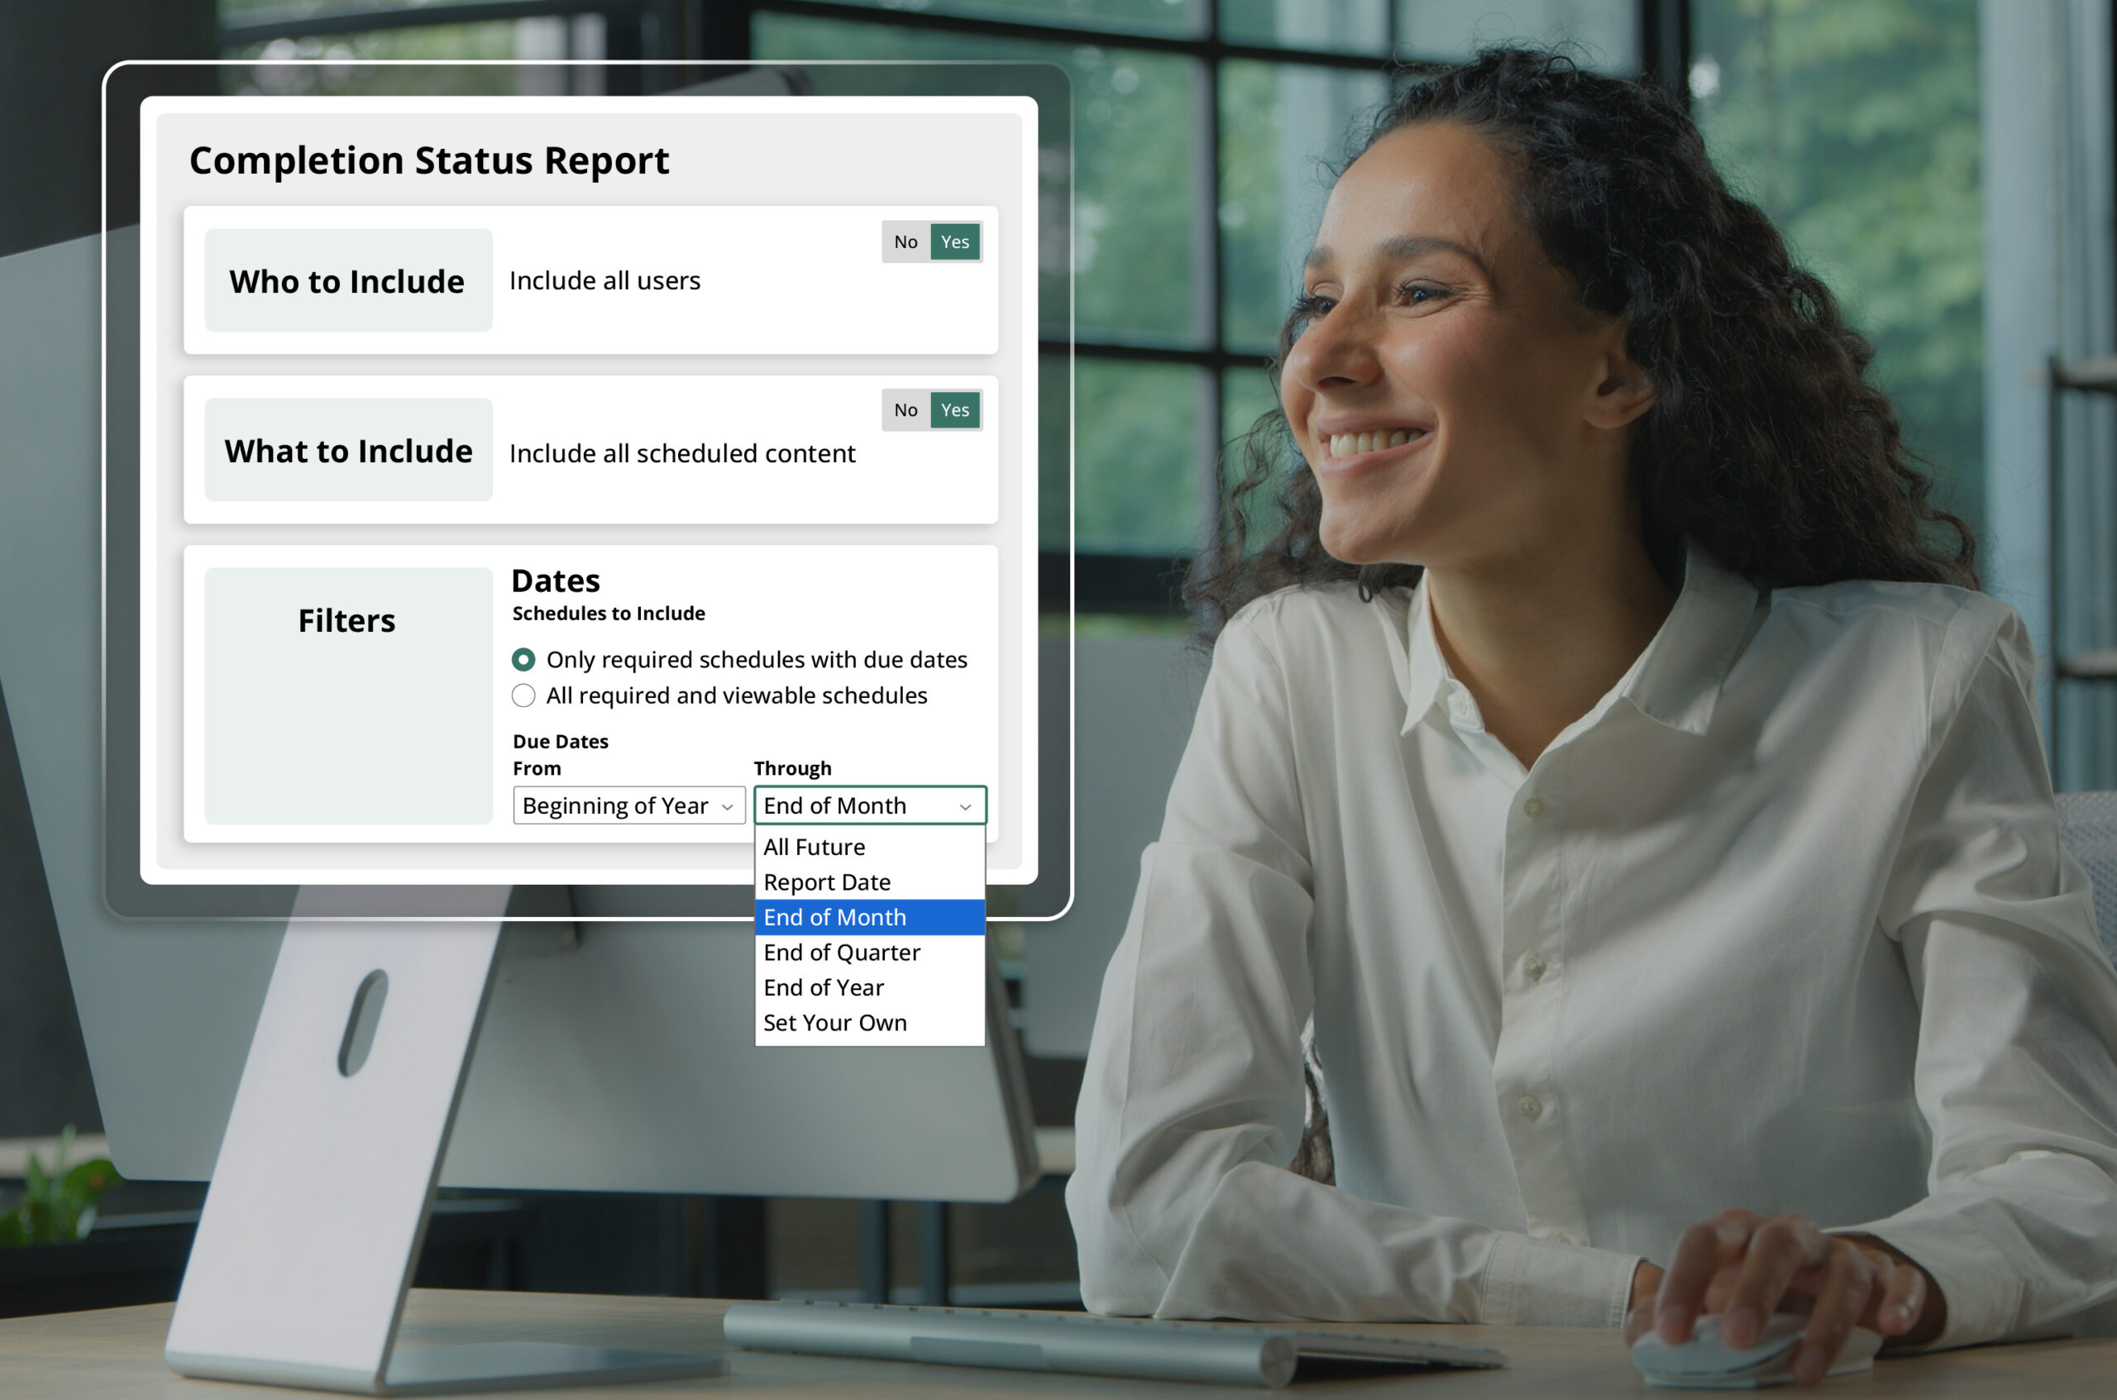
Task: Click the "Include all users" text
Action: tap(605, 280)
